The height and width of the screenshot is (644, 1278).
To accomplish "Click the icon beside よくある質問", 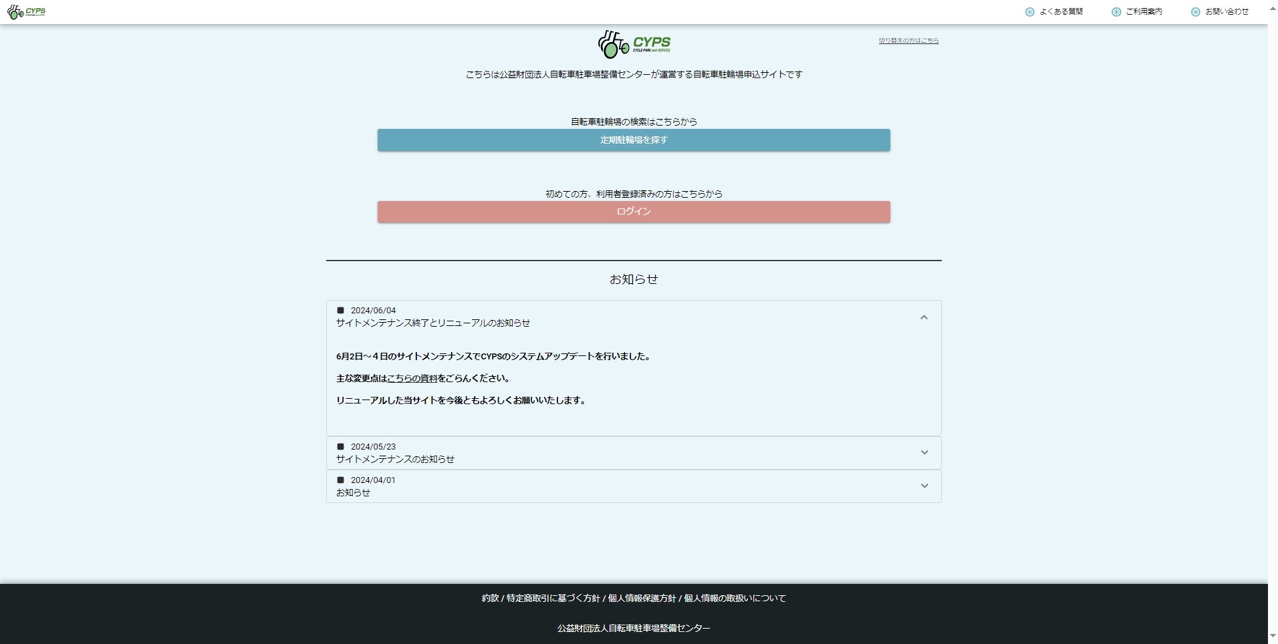I will pos(1029,12).
